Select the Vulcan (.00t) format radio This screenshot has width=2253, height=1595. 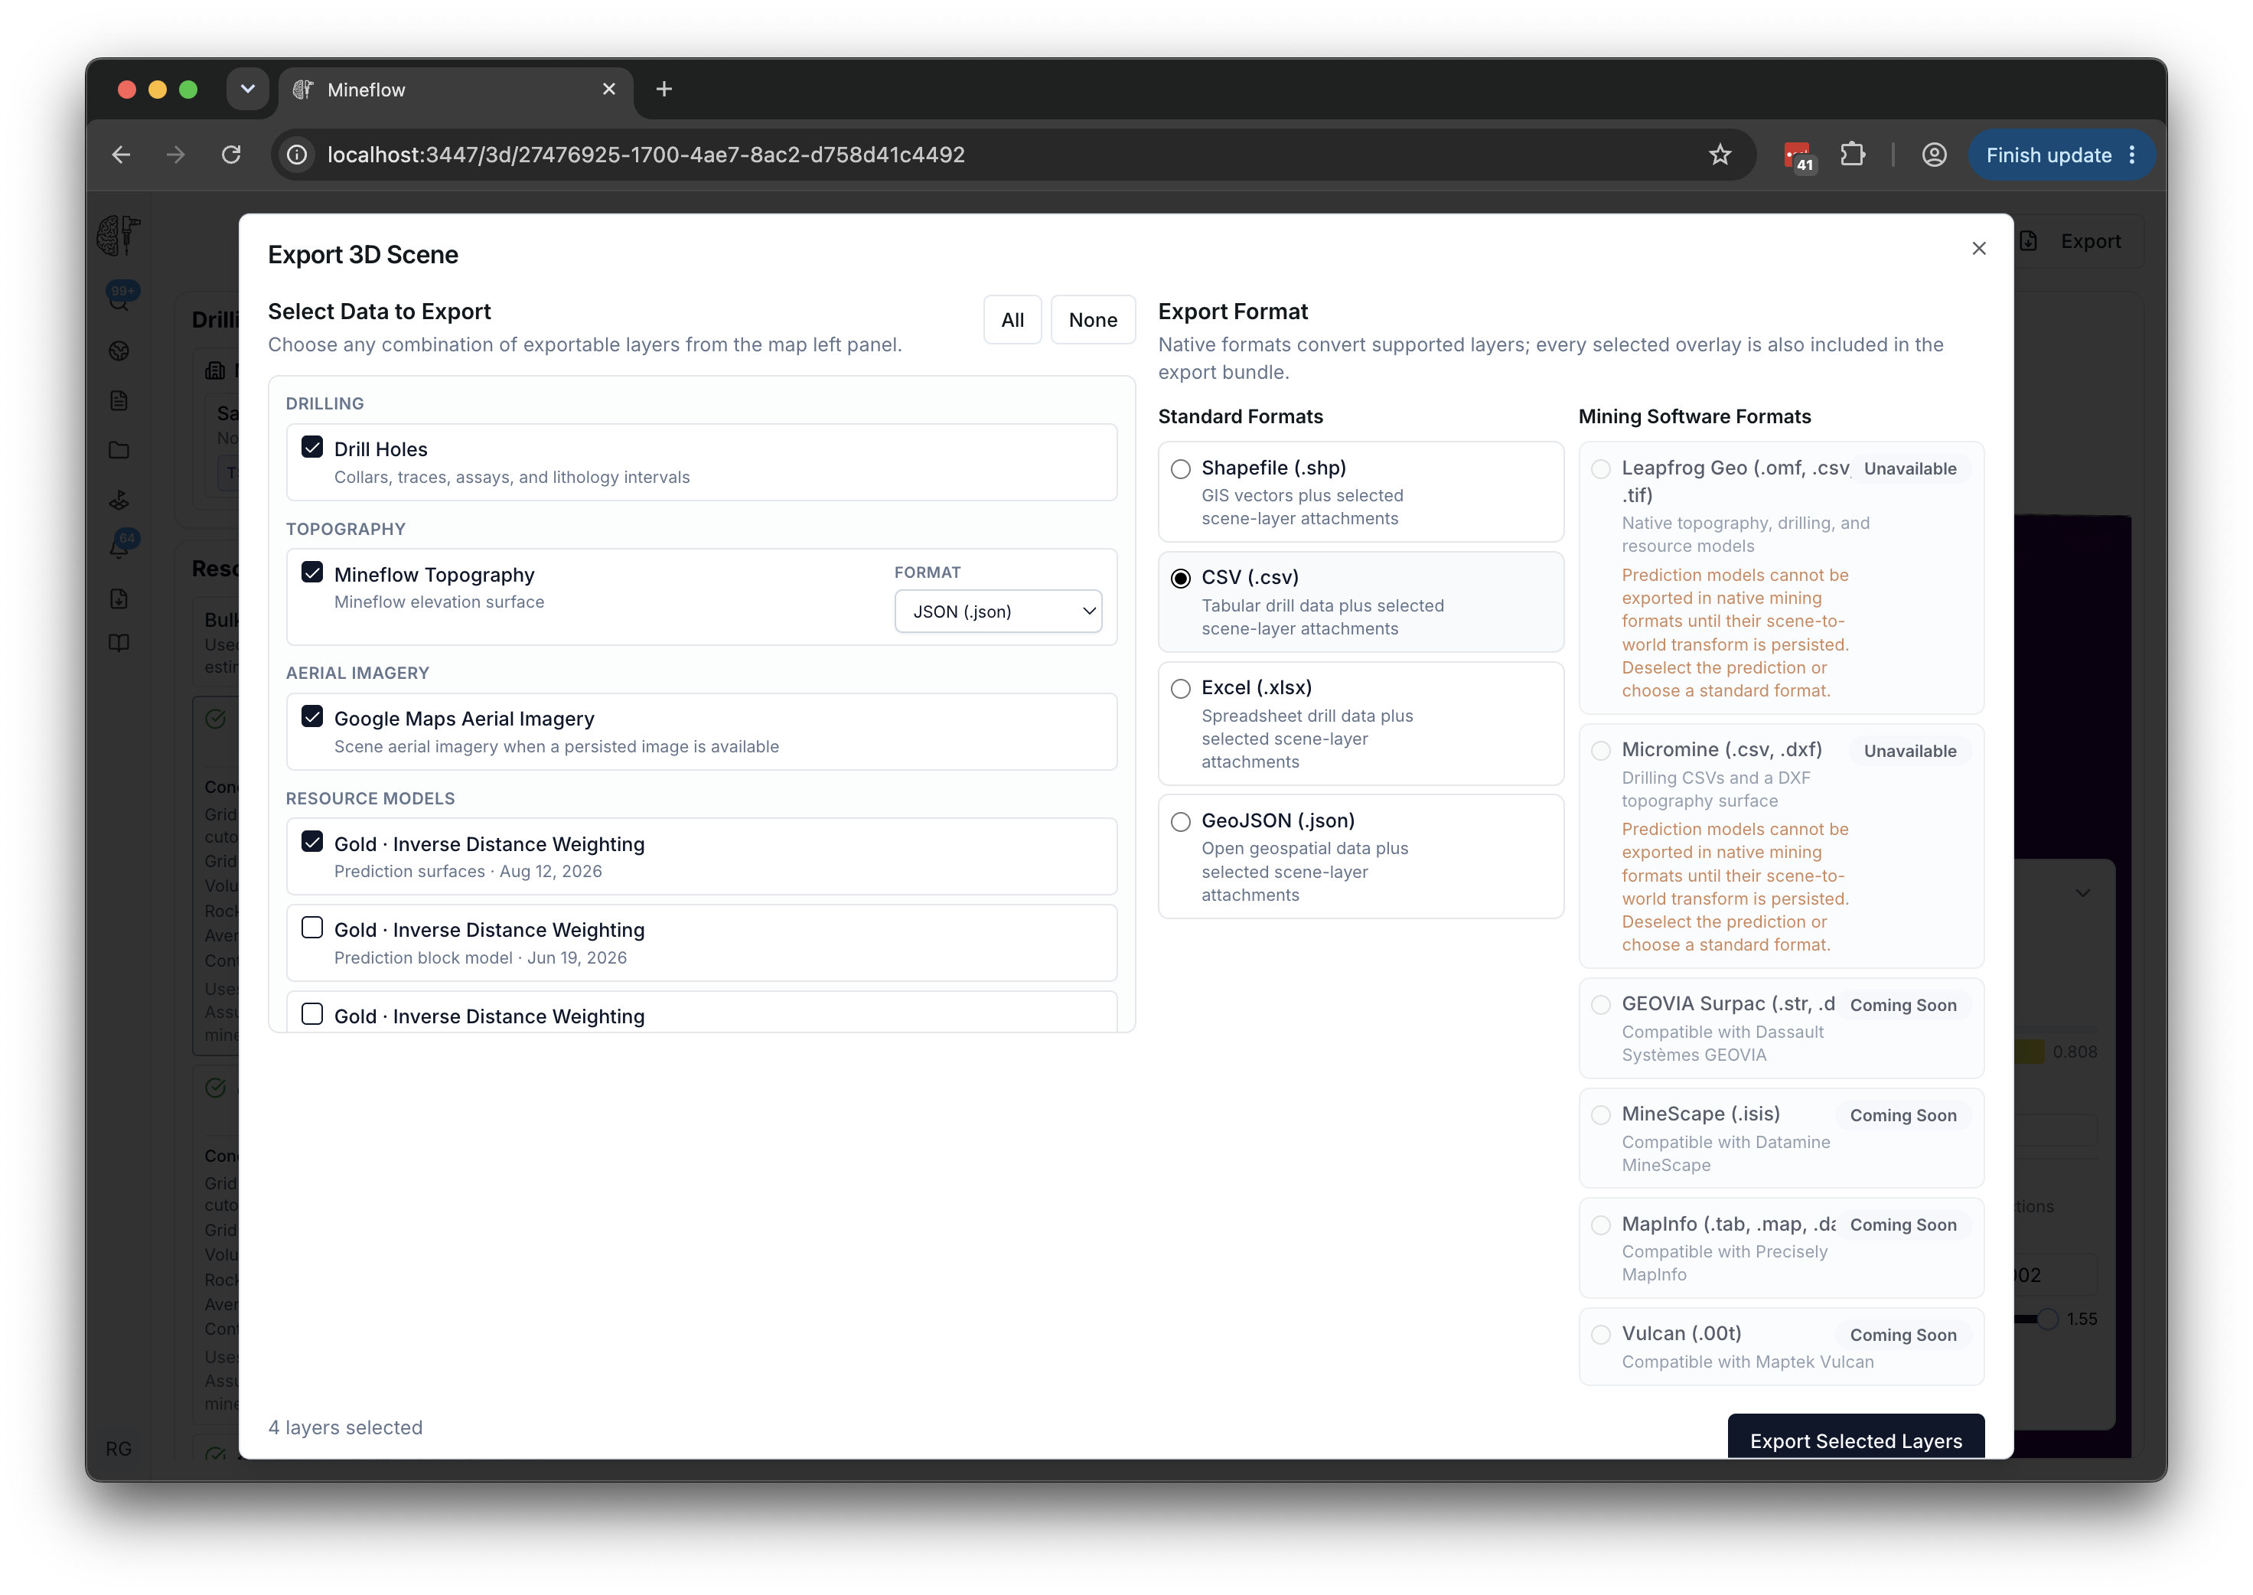coord(1601,1335)
